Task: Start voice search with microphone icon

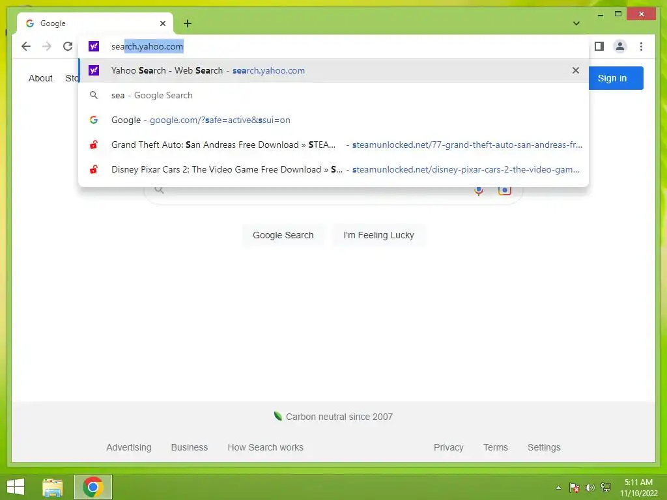Action: pos(479,191)
